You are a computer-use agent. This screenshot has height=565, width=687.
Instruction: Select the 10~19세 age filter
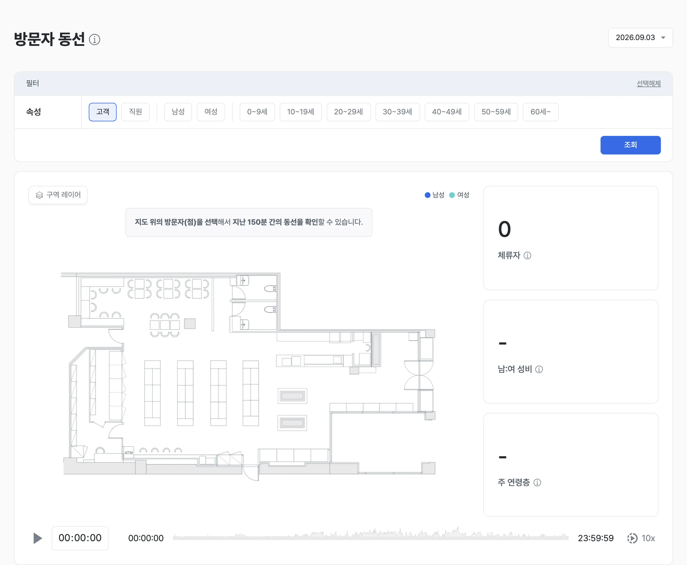(x=301, y=112)
